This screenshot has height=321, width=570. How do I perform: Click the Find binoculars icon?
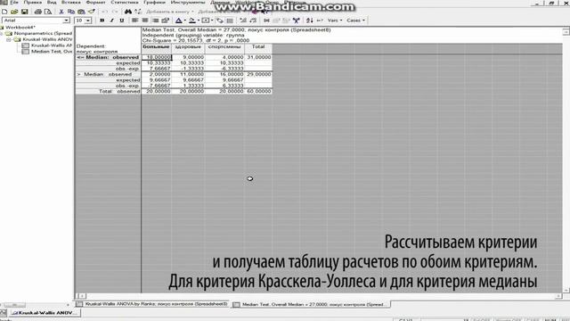point(128,12)
